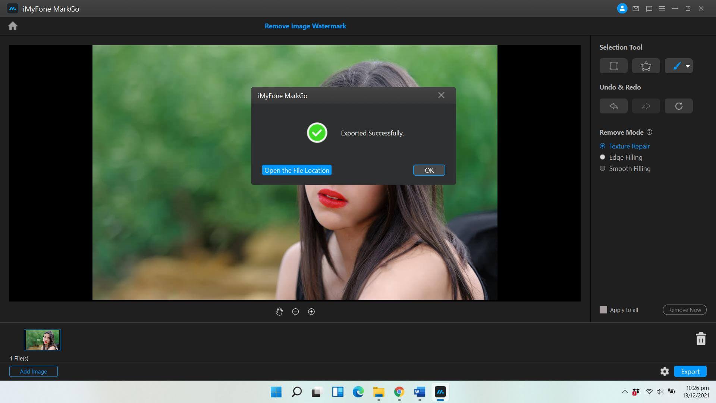Click OK to dismiss export dialog
The image size is (716, 403).
(x=429, y=170)
